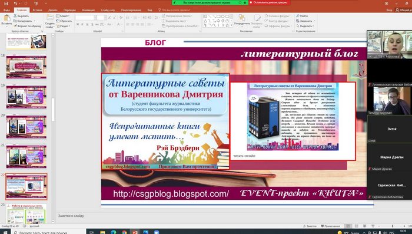Click Format Painter (Формат по образцу)

pyautogui.click(x=28, y=26)
